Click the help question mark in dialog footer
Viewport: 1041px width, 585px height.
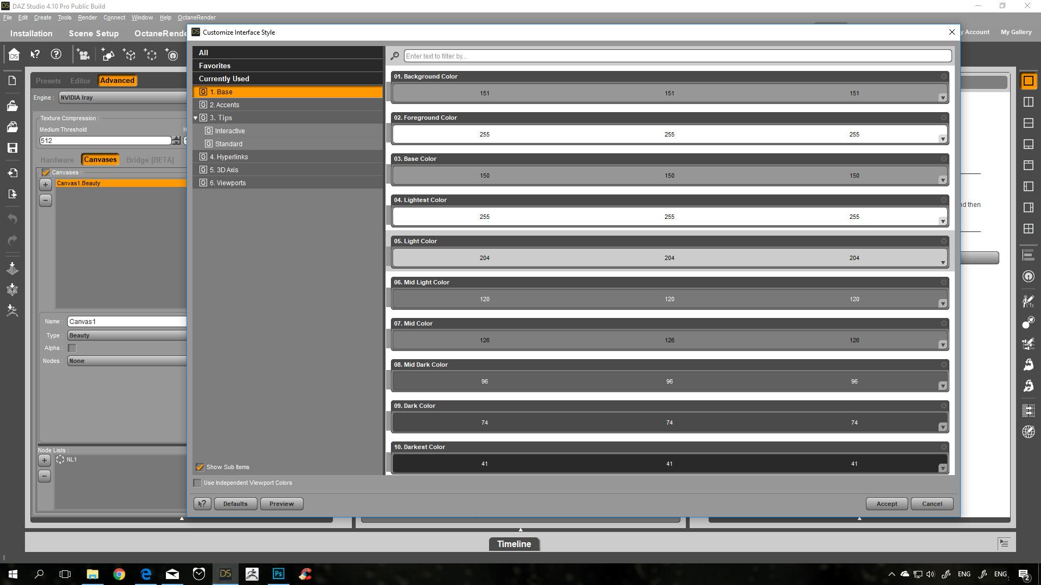(202, 504)
